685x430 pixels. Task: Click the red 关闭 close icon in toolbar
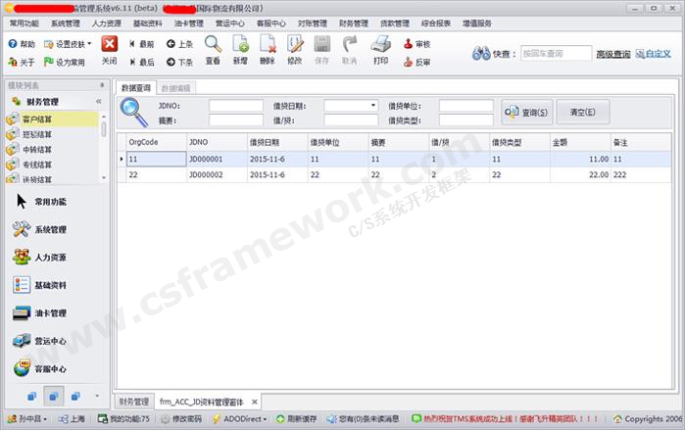click(x=110, y=45)
